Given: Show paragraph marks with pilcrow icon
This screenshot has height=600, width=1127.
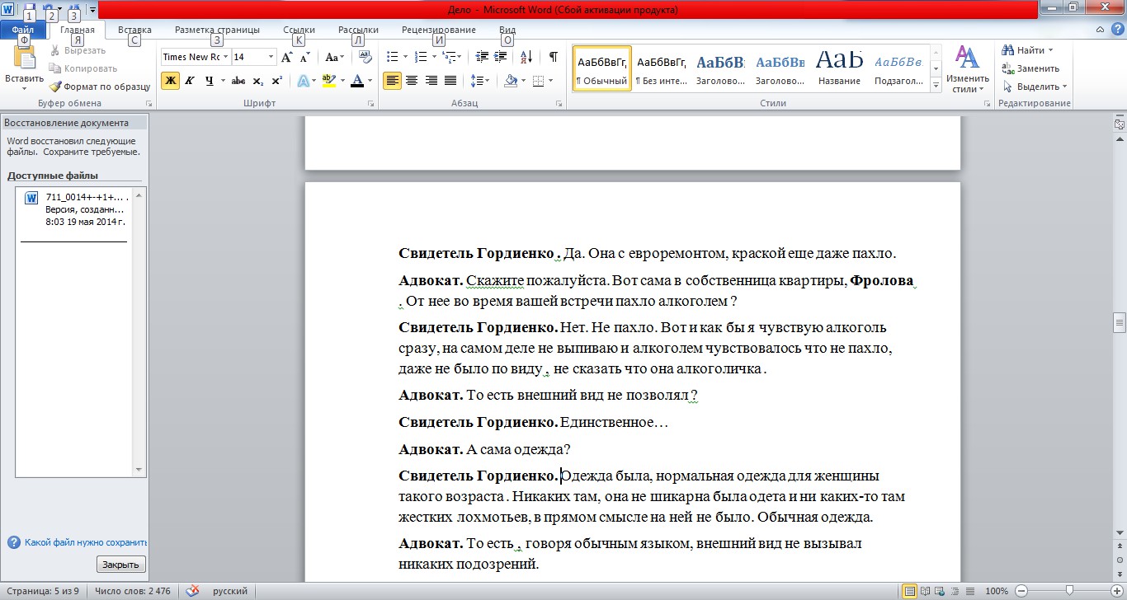Looking at the screenshot, I should tap(553, 57).
